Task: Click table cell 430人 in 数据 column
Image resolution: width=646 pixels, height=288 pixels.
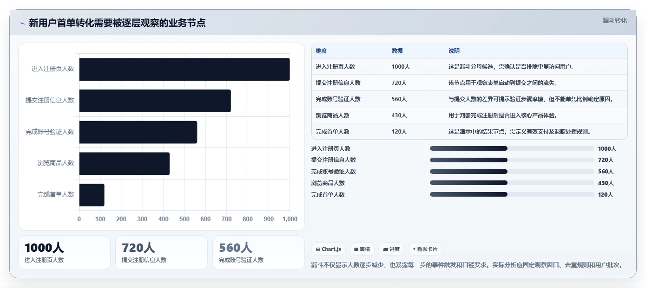Action: pos(399,115)
